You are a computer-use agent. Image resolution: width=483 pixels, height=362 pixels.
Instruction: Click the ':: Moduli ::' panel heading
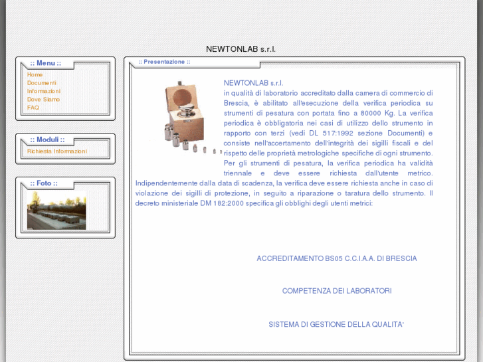tap(47, 140)
